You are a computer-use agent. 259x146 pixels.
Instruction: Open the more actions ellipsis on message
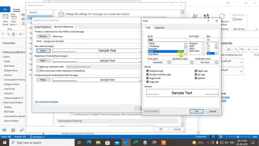[x=256, y=49]
